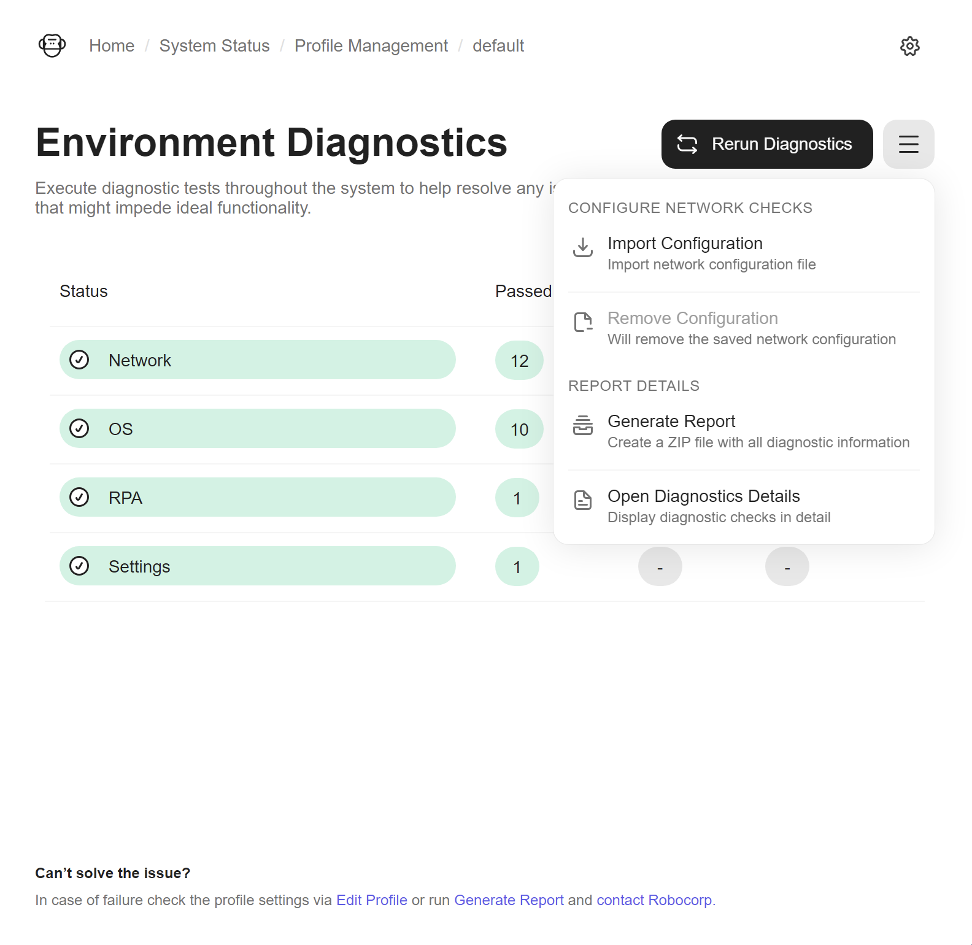
Task: Select Open Diagnostics Details menu entry
Action: (744, 506)
